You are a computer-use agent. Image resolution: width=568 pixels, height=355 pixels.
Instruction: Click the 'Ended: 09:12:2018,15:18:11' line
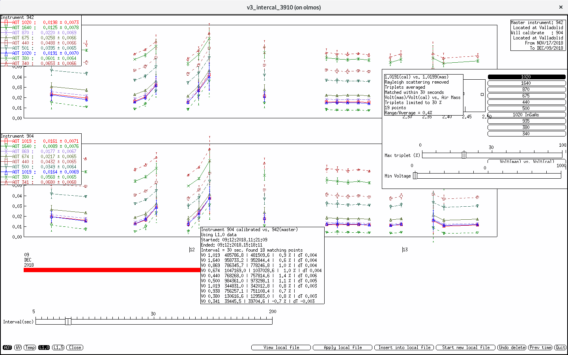(x=232, y=245)
